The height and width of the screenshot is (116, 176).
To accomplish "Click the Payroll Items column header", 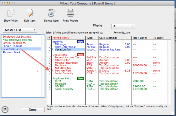I will coord(61,38).
